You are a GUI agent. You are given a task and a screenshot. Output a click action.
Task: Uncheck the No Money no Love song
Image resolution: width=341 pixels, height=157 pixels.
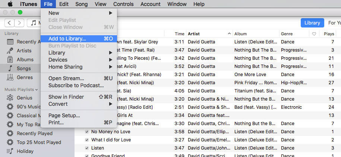coord(87,132)
